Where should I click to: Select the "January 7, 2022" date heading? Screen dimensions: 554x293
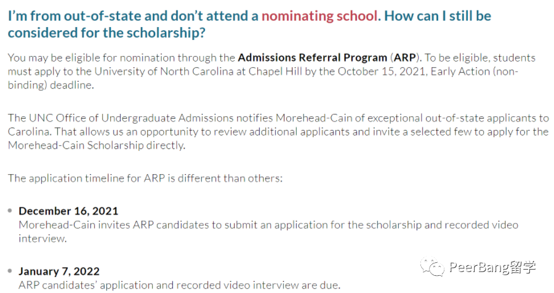59,271
